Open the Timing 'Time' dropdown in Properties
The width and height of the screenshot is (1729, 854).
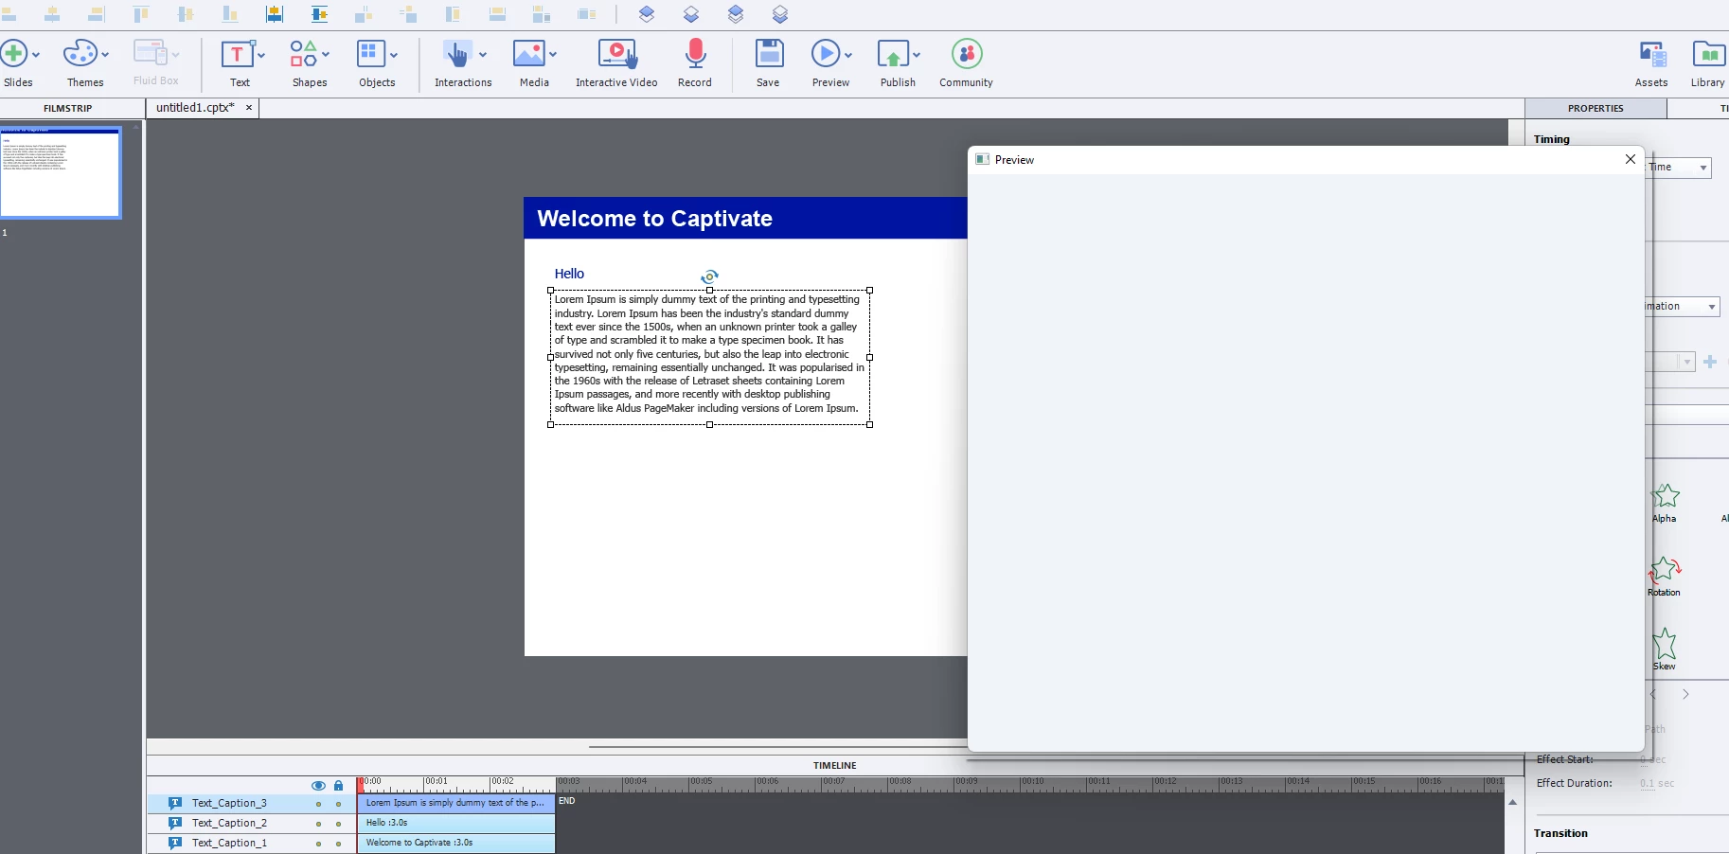point(1679,168)
